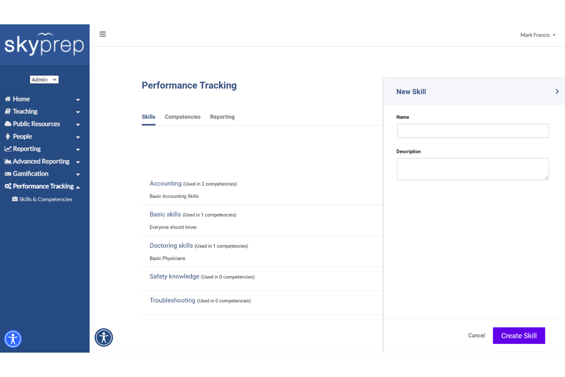Open the Accounting skill
The image size is (565, 377).
click(x=165, y=183)
